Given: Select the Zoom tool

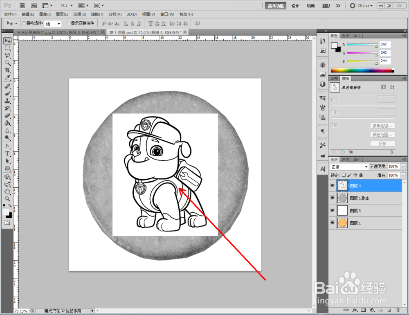Looking at the screenshot, I should click(x=7, y=199).
